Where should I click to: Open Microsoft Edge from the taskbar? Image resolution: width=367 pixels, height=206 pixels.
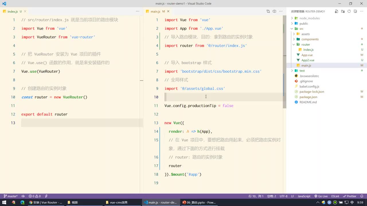coord(22,202)
